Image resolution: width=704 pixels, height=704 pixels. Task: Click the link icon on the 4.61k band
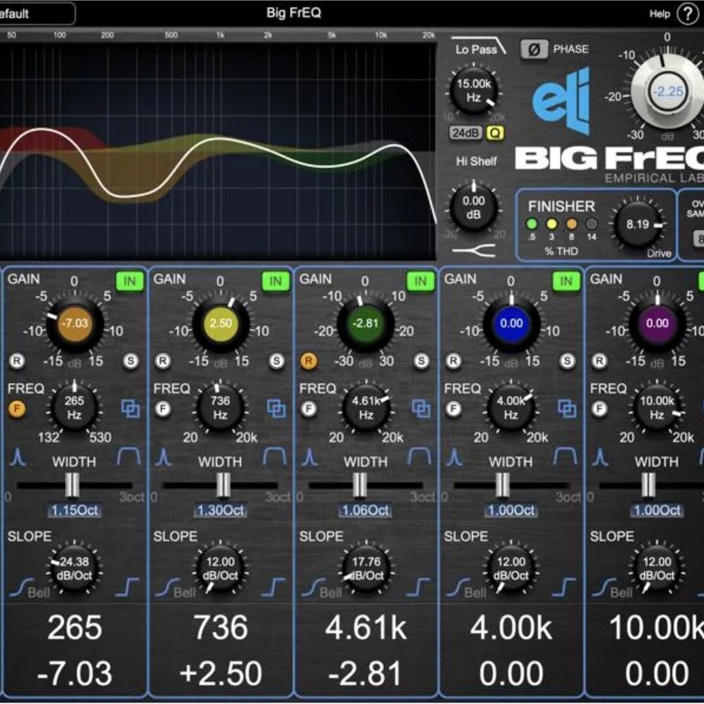point(421,409)
